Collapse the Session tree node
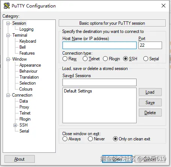 pos(8,23)
